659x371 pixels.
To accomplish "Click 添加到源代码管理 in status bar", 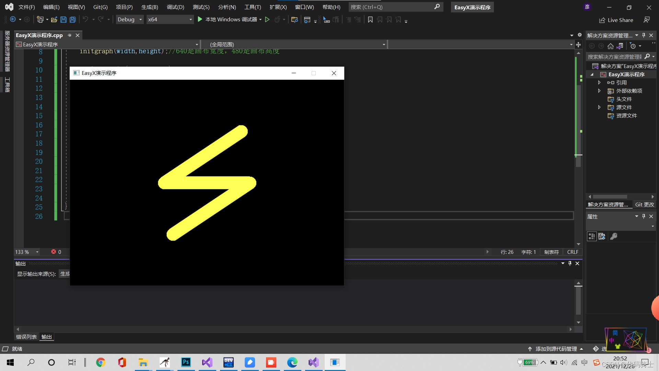I will 556,349.
